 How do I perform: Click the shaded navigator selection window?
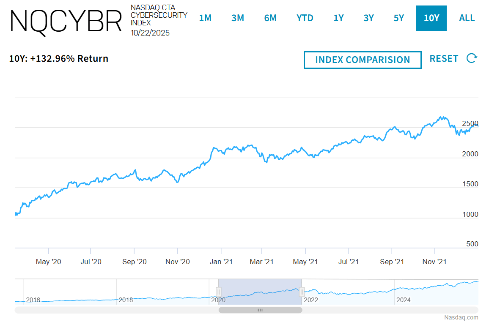[260, 292]
